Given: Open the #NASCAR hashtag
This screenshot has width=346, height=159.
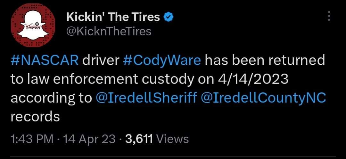Looking at the screenshot, I should click(45, 60).
